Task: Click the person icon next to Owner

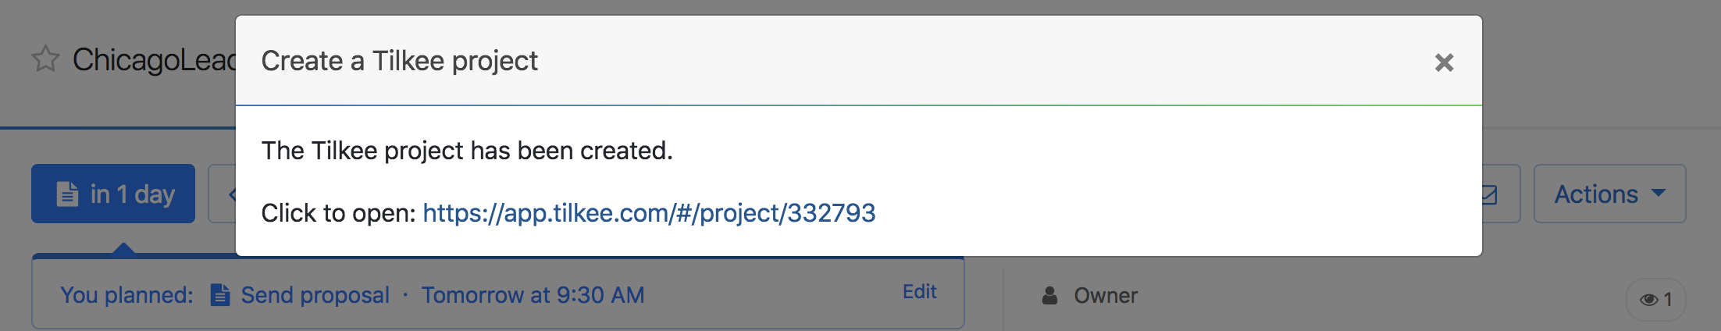Action: click(1050, 295)
